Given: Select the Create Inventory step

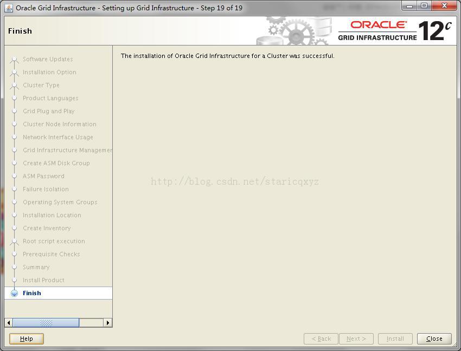Looking at the screenshot, I should pyautogui.click(x=47, y=228).
